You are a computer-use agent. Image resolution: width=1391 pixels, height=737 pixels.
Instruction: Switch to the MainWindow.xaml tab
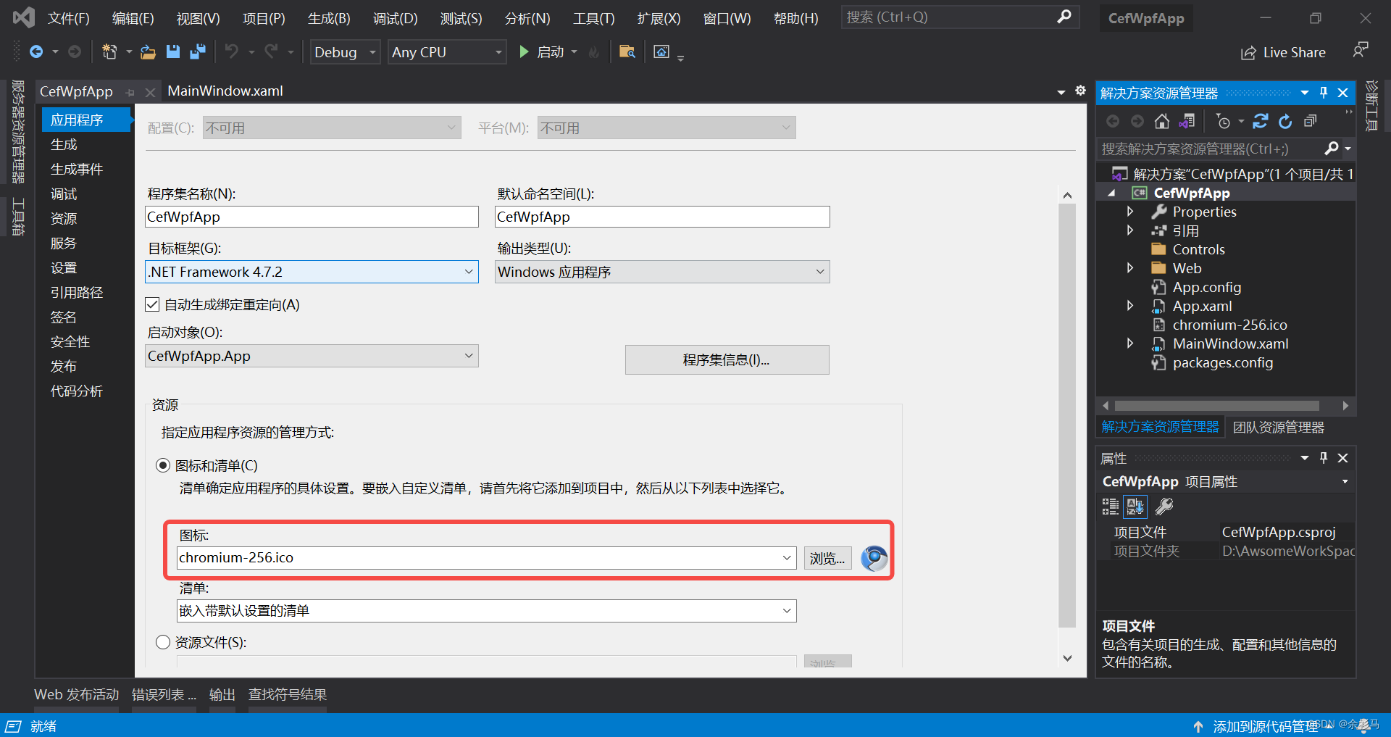[x=225, y=91]
